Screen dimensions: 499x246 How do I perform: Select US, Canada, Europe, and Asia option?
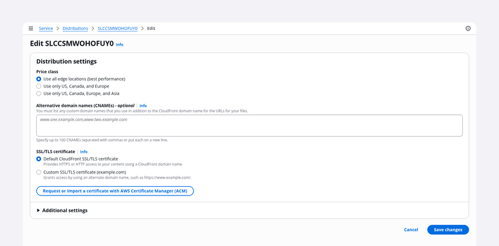click(x=39, y=94)
